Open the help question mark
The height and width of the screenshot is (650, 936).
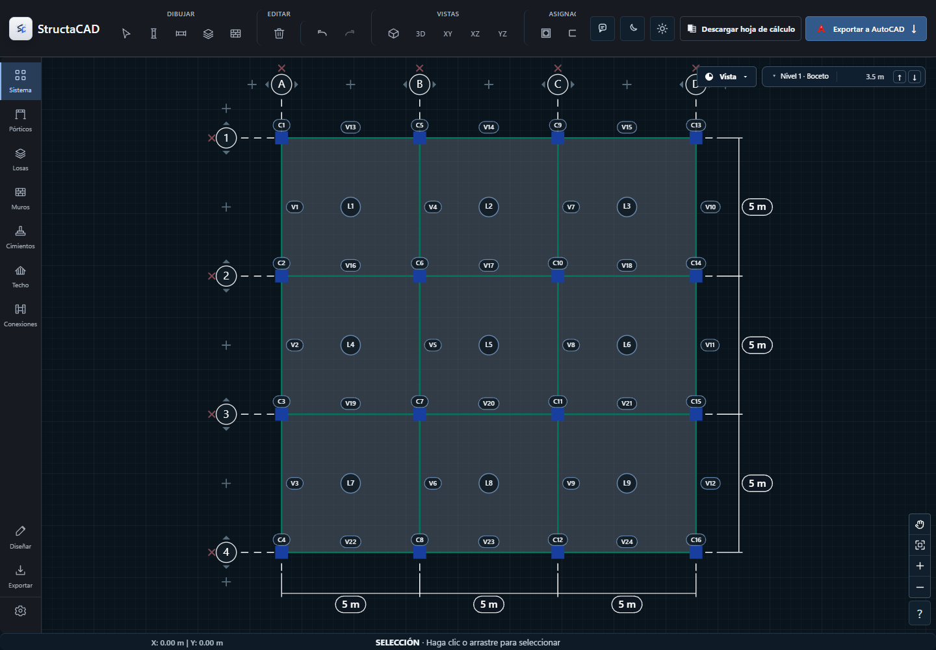point(920,614)
